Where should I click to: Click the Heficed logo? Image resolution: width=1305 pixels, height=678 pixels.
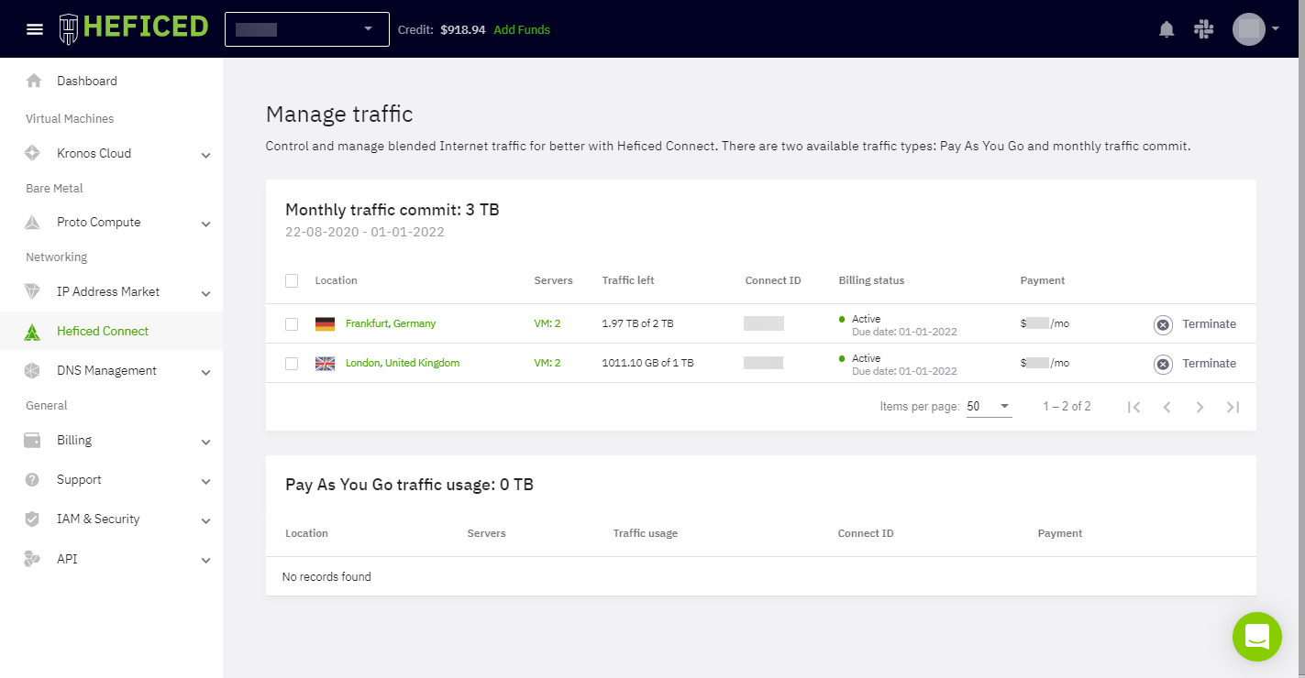(x=134, y=28)
